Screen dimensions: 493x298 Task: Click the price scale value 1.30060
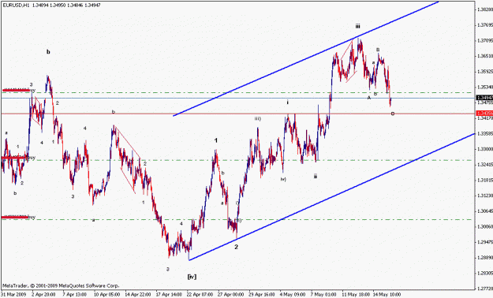pos(484,226)
